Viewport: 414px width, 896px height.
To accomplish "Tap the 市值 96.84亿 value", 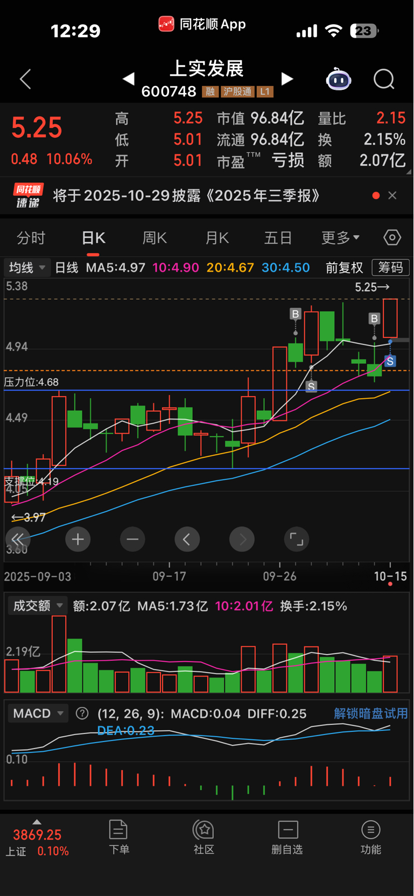I will click(x=277, y=118).
